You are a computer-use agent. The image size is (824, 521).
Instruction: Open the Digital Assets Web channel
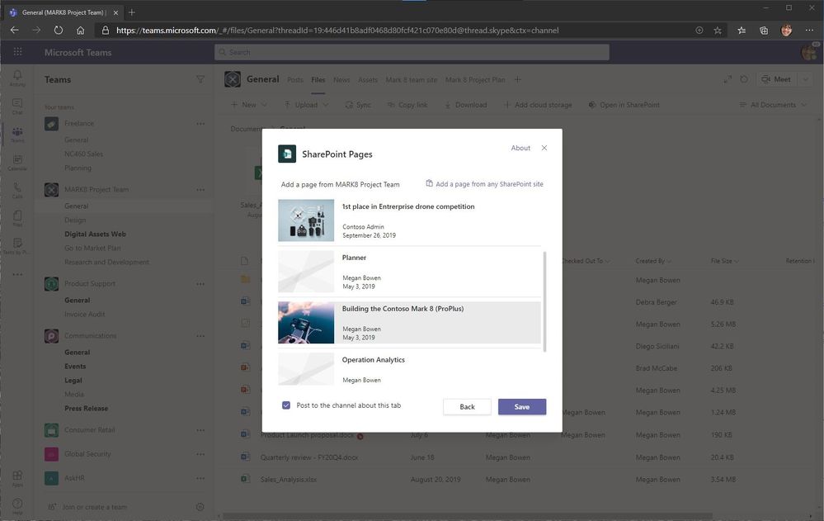(95, 234)
